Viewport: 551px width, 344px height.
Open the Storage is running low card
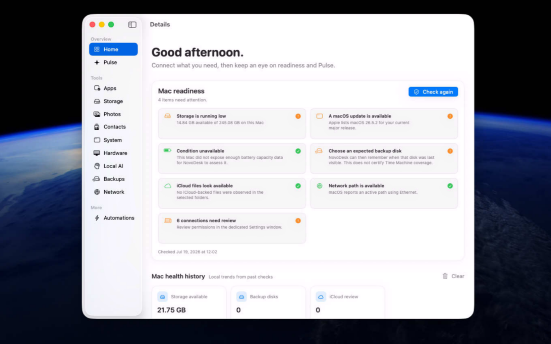pos(232,123)
